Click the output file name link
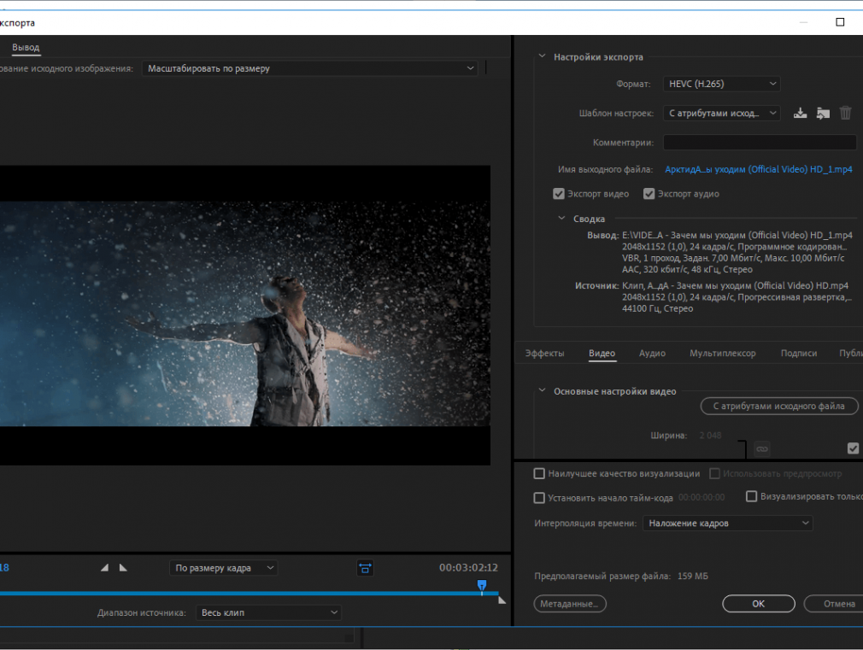The height and width of the screenshot is (650, 863). [759, 169]
